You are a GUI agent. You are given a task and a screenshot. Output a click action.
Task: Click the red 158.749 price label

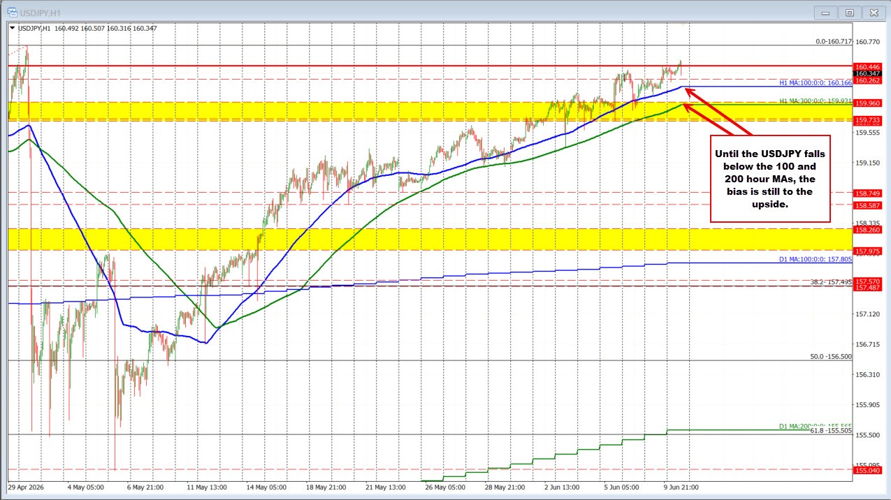(867, 193)
